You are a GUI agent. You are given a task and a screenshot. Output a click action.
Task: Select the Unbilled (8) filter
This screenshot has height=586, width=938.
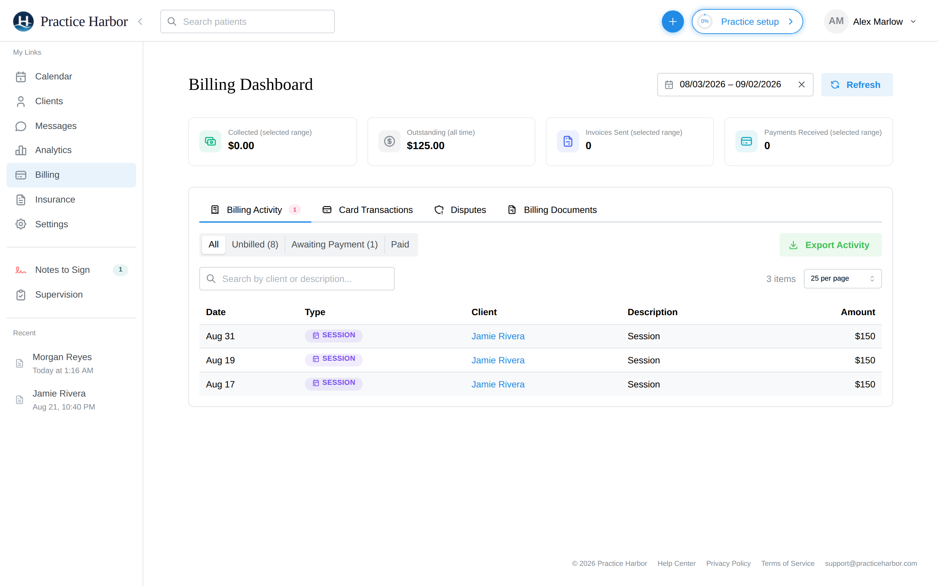(x=255, y=244)
